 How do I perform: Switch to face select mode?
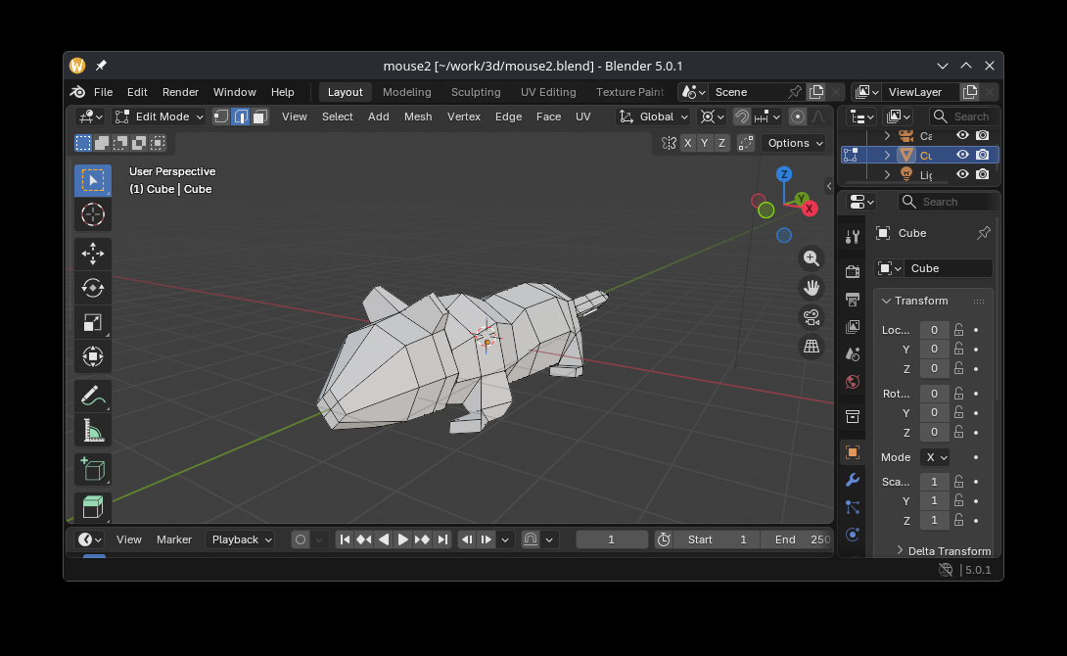259,117
